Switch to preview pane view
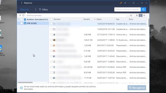This screenshot has width=166, height=93. coord(144,16)
